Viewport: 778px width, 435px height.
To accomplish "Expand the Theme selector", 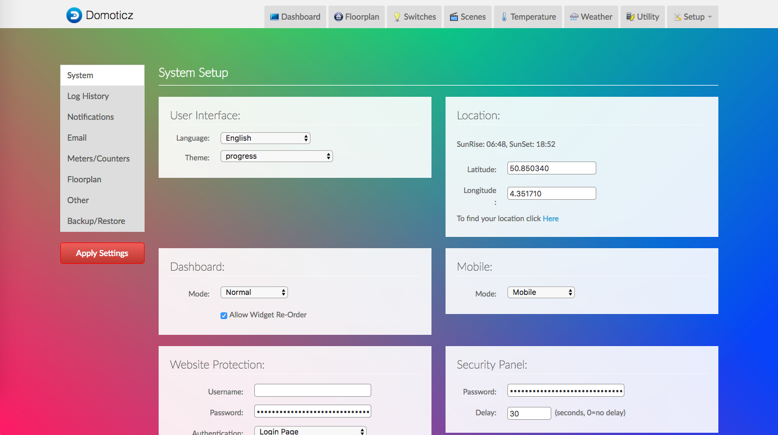I will pos(276,156).
